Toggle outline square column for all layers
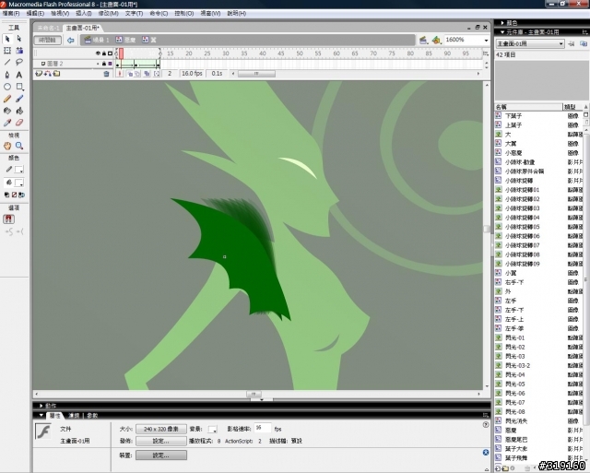This screenshot has width=590, height=473. 110,53
